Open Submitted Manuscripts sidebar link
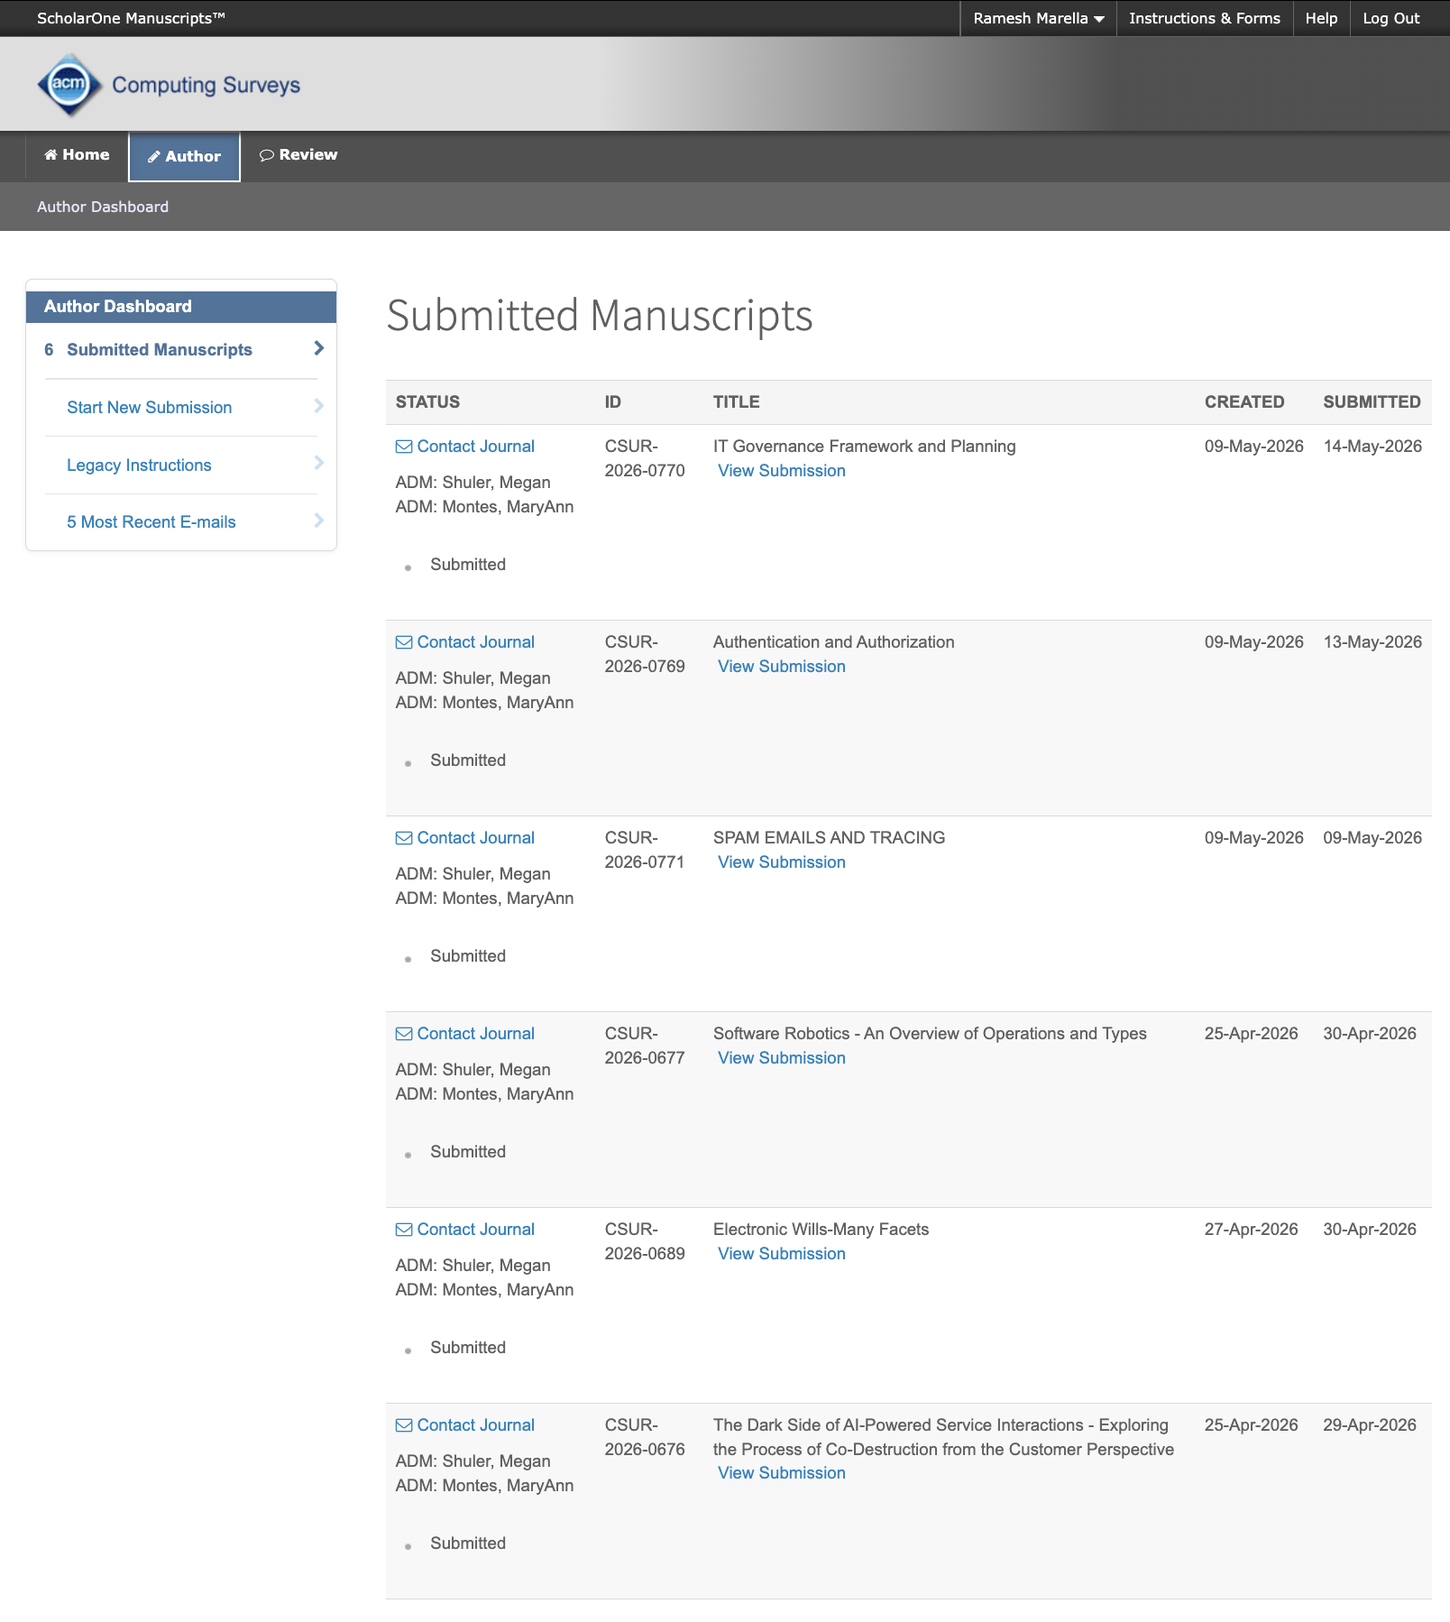The width and height of the screenshot is (1450, 1622). (160, 350)
